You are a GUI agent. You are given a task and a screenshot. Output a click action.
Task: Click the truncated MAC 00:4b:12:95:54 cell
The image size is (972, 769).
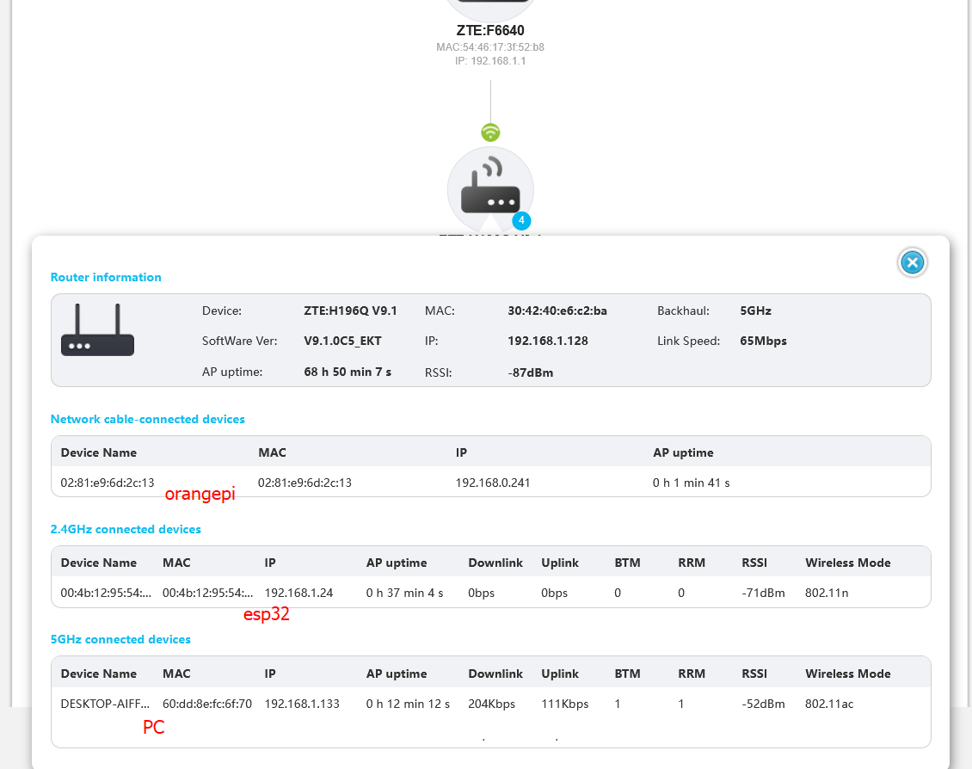(207, 593)
